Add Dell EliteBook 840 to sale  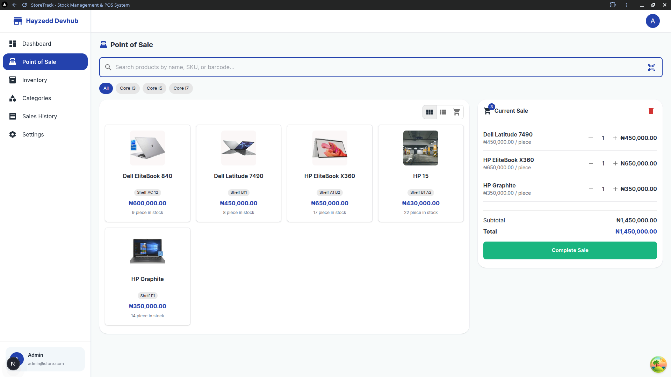tap(147, 173)
